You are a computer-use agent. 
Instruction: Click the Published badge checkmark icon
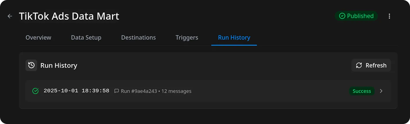click(342, 16)
